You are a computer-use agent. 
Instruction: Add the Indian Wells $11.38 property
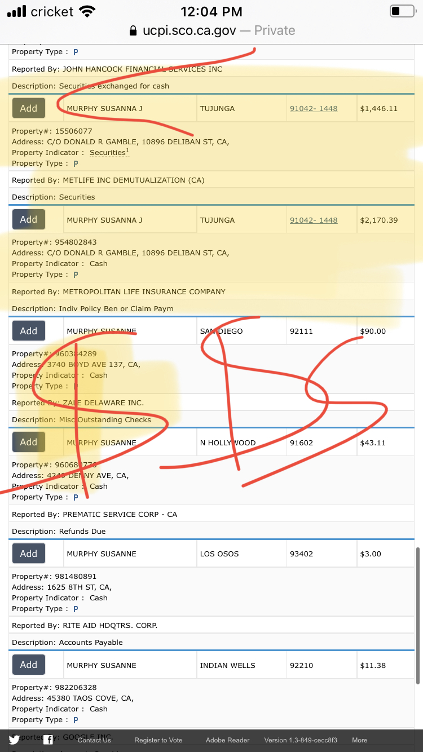(29, 665)
